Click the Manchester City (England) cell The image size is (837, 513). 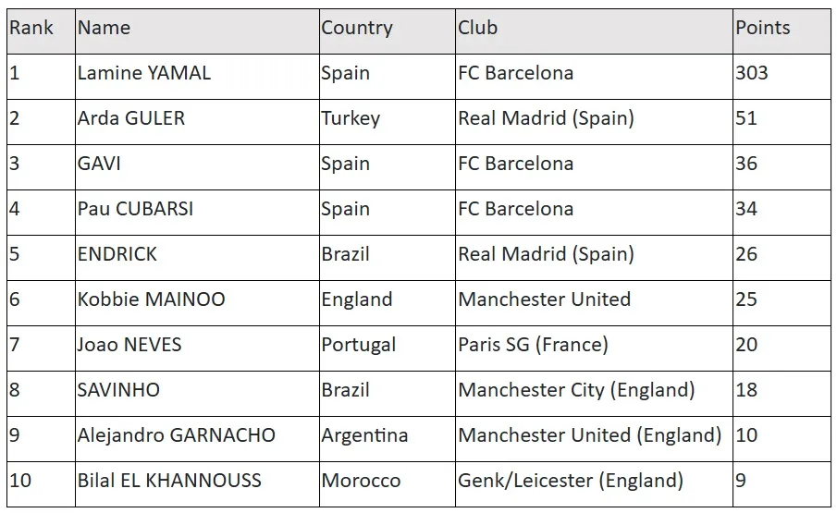click(x=577, y=390)
